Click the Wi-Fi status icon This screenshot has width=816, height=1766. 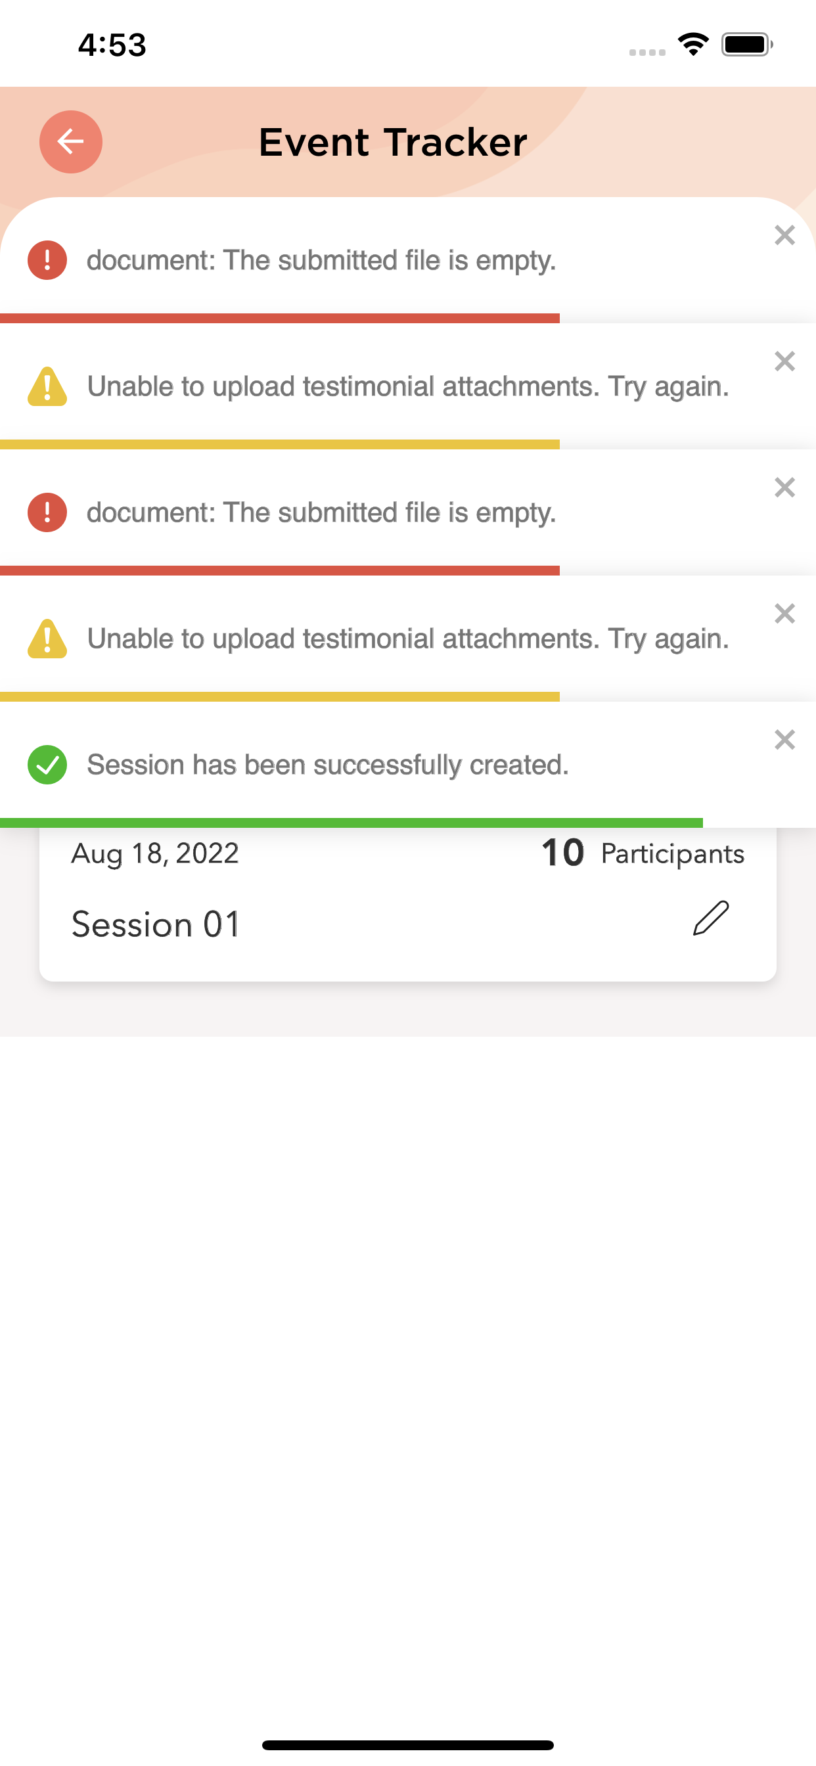point(693,45)
